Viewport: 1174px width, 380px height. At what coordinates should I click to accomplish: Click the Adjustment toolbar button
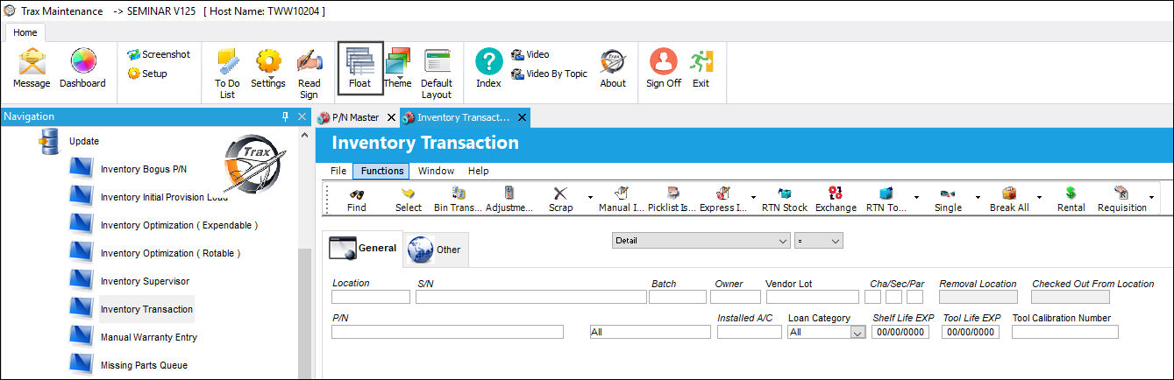[509, 201]
